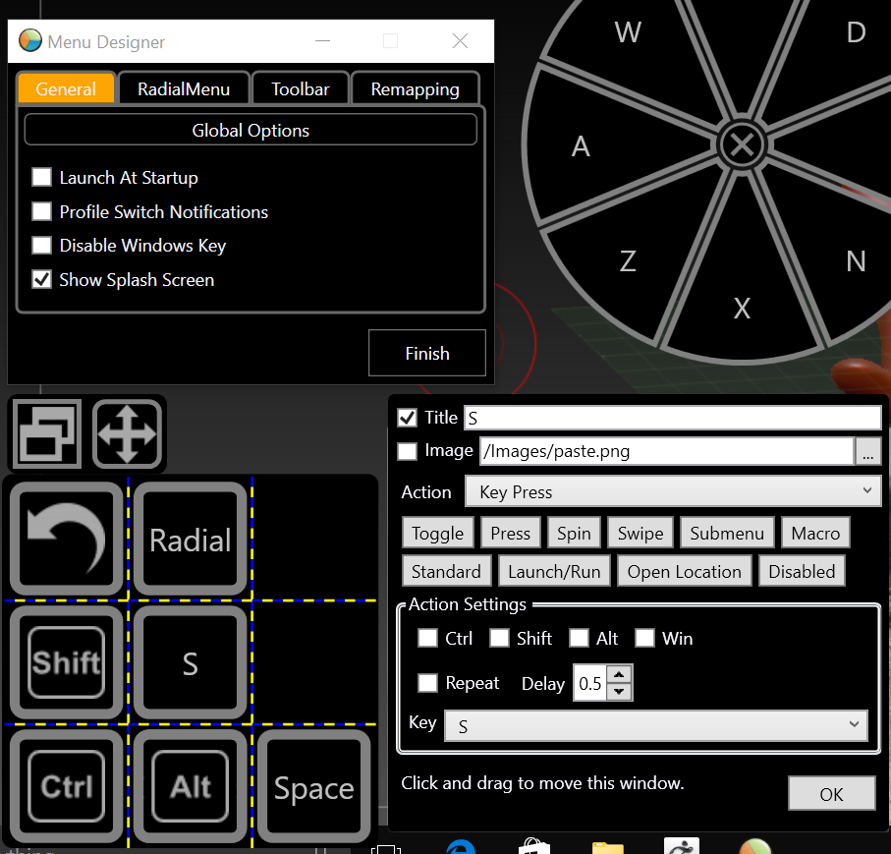This screenshot has height=854, width=891.
Task: Click the Finish button
Action: (426, 353)
